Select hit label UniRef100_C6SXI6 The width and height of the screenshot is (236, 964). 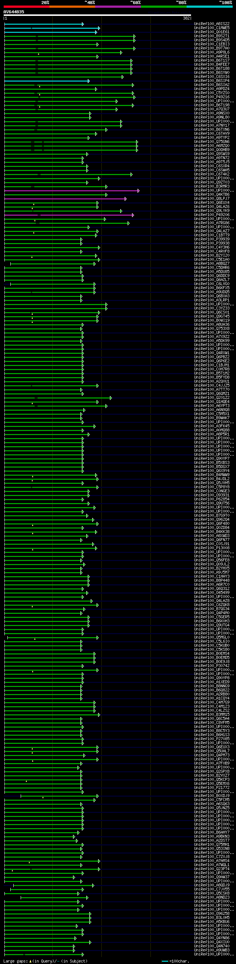pos(212,77)
